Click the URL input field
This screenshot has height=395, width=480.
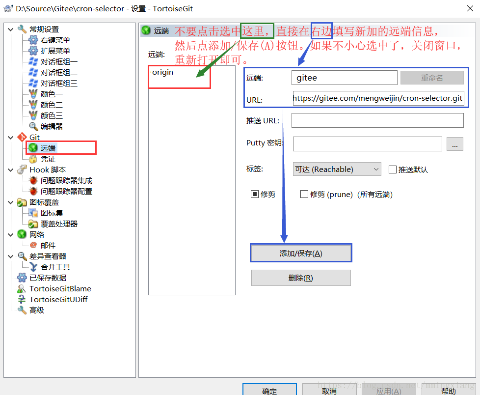[x=378, y=98]
